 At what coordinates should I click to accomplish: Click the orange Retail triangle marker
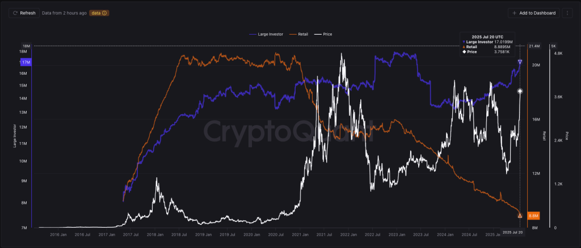(520, 215)
